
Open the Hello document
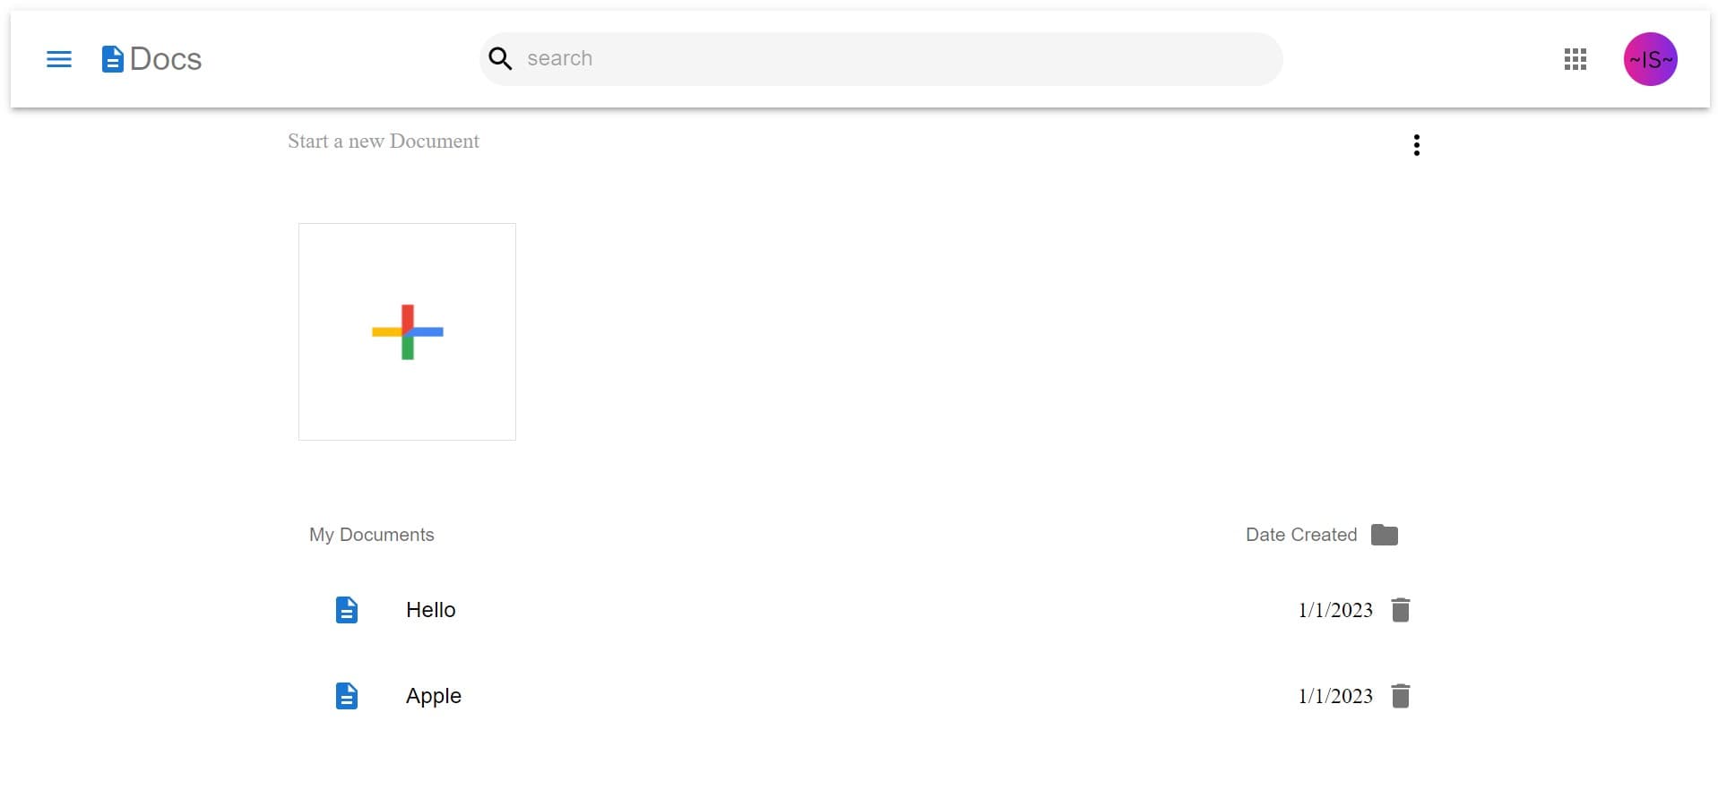[x=431, y=610]
